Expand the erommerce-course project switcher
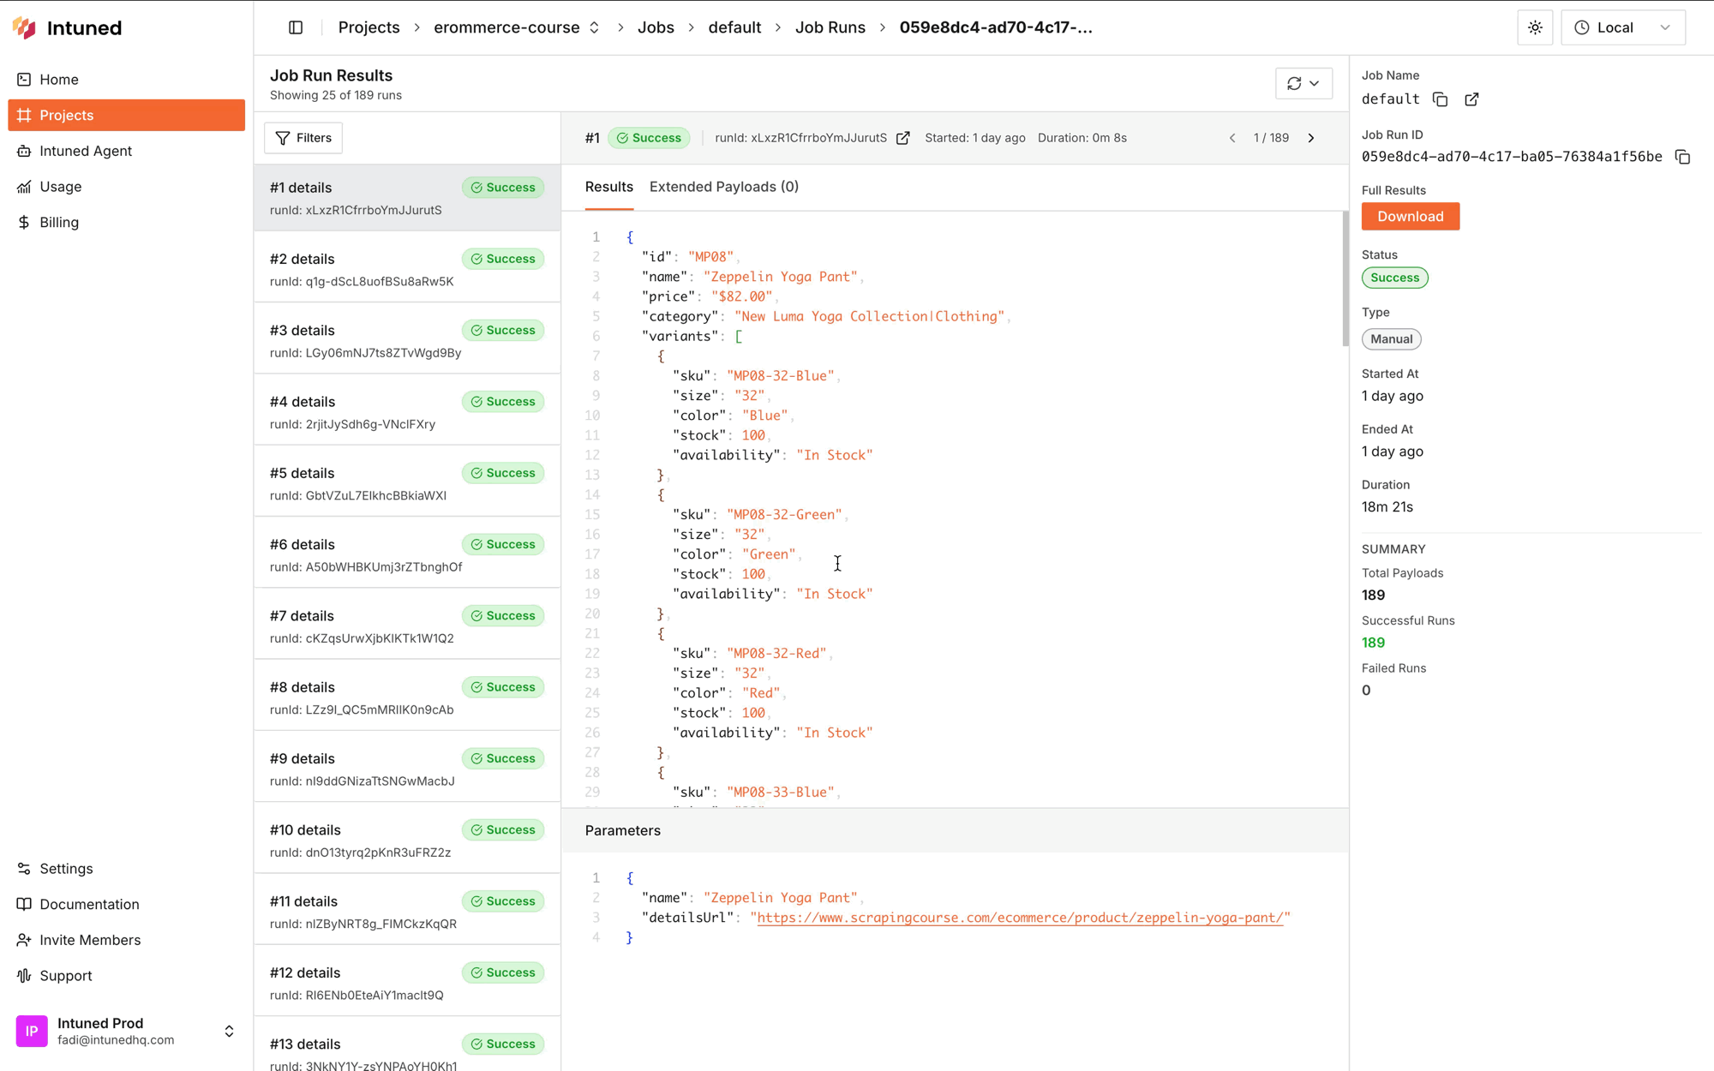This screenshot has height=1071, width=1714. click(593, 27)
